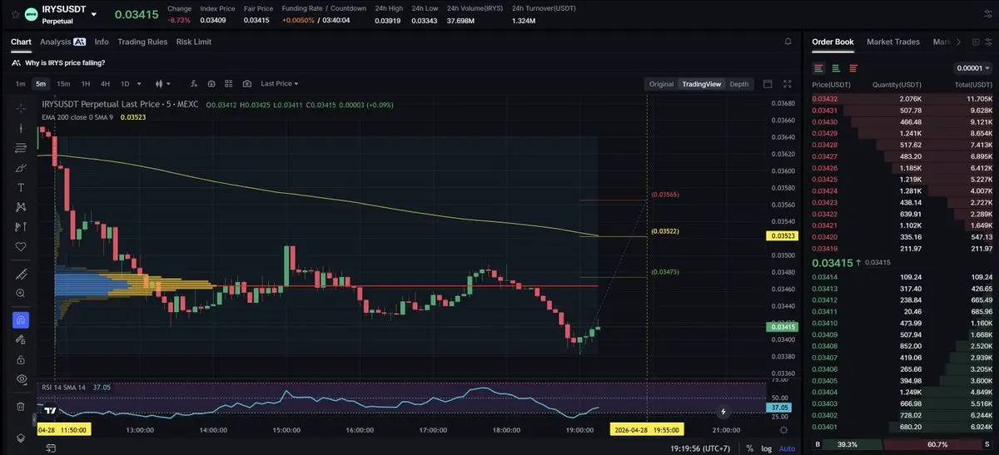This screenshot has height=455, width=999.
Task: Open order book settings sliders icon
Action: [988, 42]
